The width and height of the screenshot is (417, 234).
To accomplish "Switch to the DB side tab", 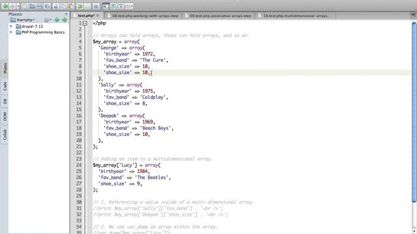I will (5, 101).
